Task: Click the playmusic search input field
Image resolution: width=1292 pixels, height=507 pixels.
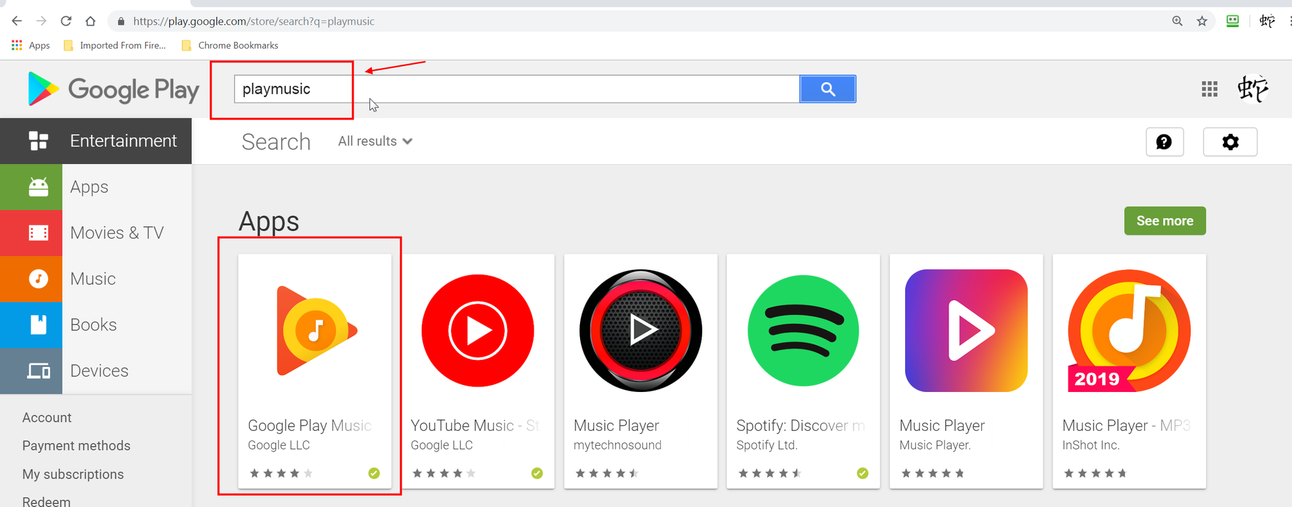Action: (517, 89)
